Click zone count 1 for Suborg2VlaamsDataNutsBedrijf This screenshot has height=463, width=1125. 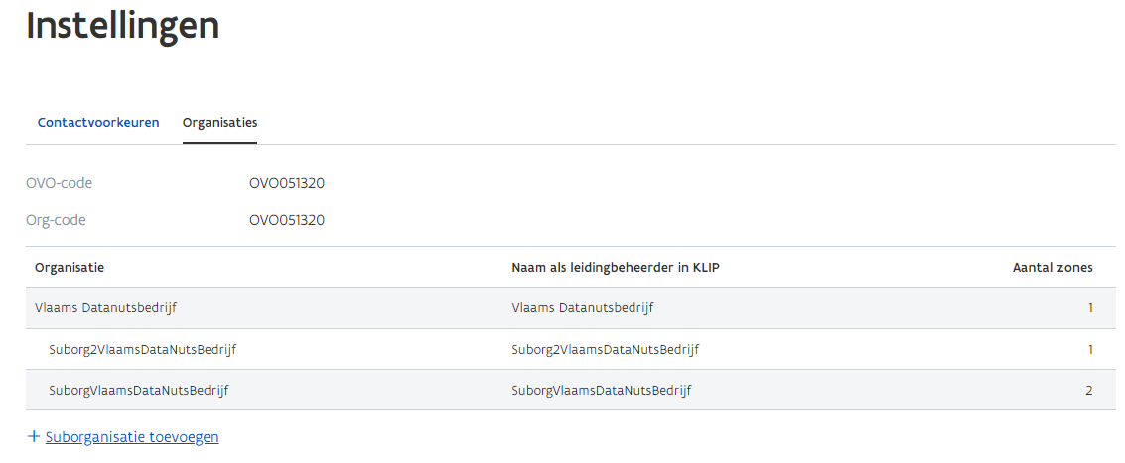tap(1089, 349)
